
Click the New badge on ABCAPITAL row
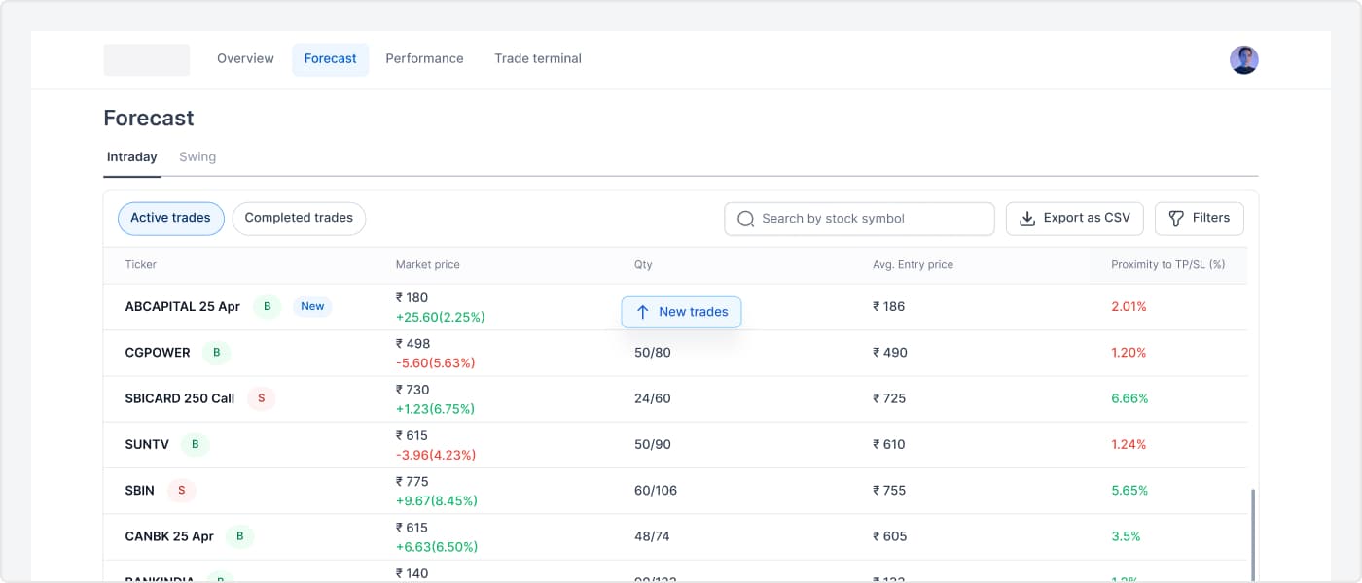click(312, 306)
